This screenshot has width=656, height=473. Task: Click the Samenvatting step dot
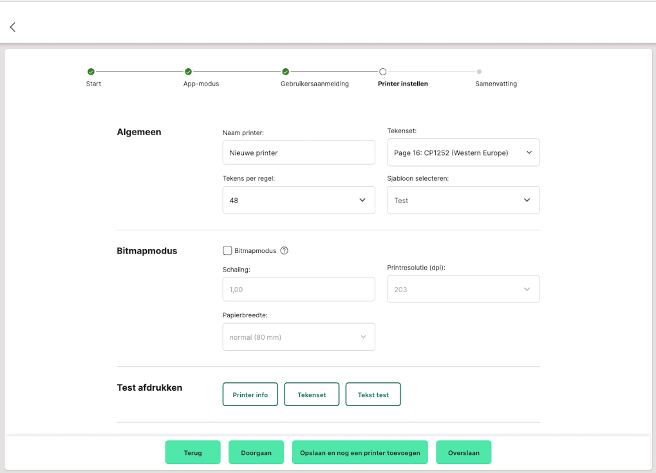pos(480,71)
